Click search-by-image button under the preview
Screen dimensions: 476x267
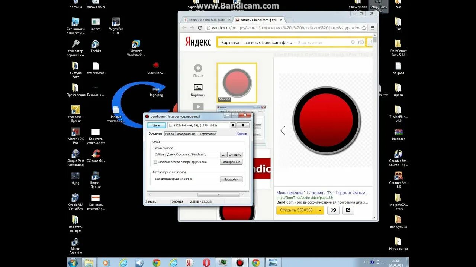pyautogui.click(x=334, y=210)
